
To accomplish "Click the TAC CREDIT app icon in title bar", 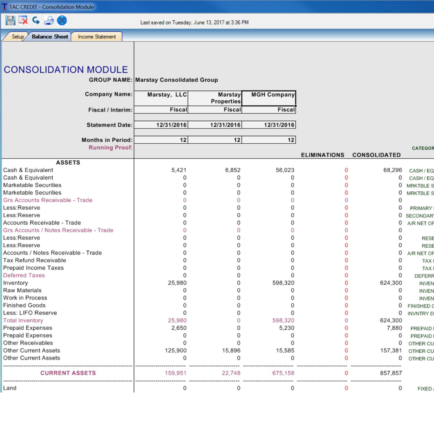I will pos(4,7).
